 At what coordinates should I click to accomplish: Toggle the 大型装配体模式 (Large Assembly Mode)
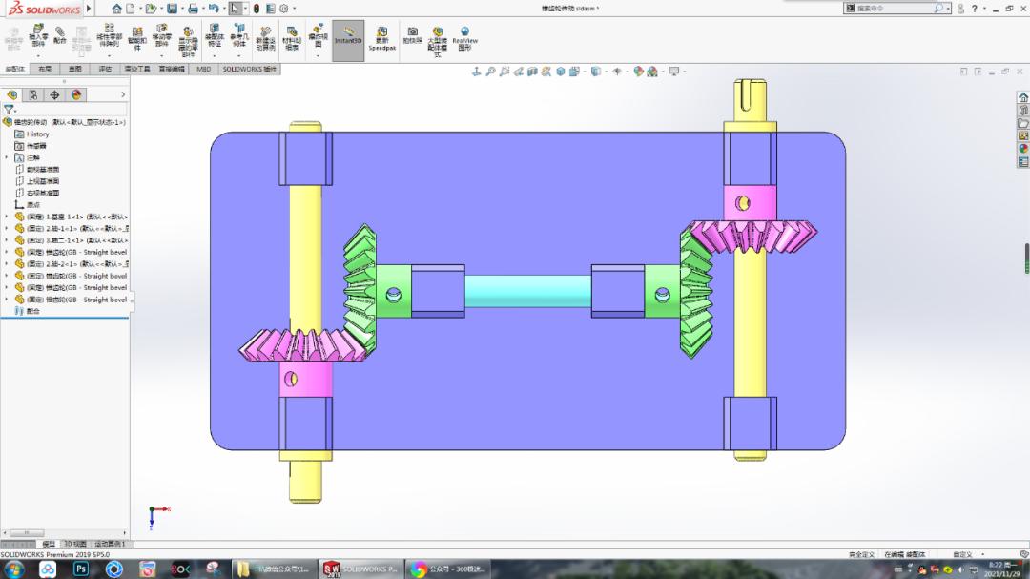pos(438,40)
